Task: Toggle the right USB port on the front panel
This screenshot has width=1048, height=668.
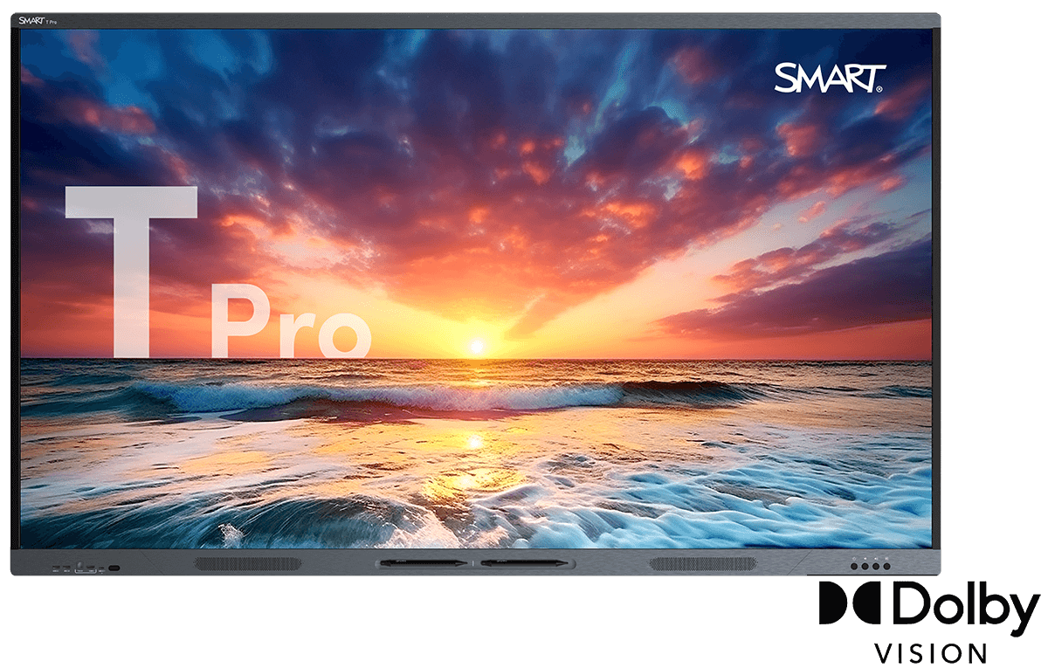Action: click(66, 567)
